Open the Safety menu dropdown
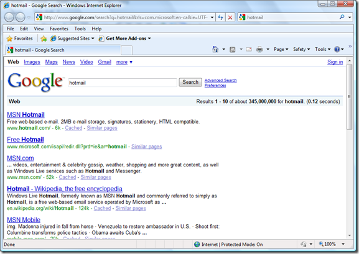Viewport: 359px width, 254px height. click(x=301, y=50)
